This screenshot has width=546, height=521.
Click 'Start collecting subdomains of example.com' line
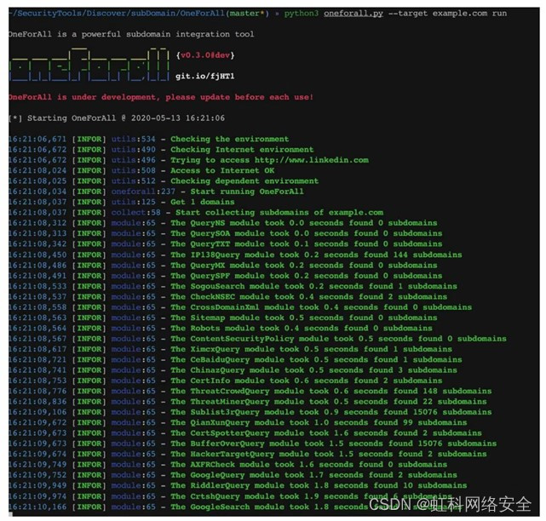point(279,212)
